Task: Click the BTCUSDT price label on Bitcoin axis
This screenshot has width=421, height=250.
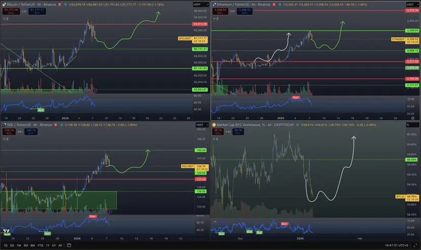Action: [185, 39]
